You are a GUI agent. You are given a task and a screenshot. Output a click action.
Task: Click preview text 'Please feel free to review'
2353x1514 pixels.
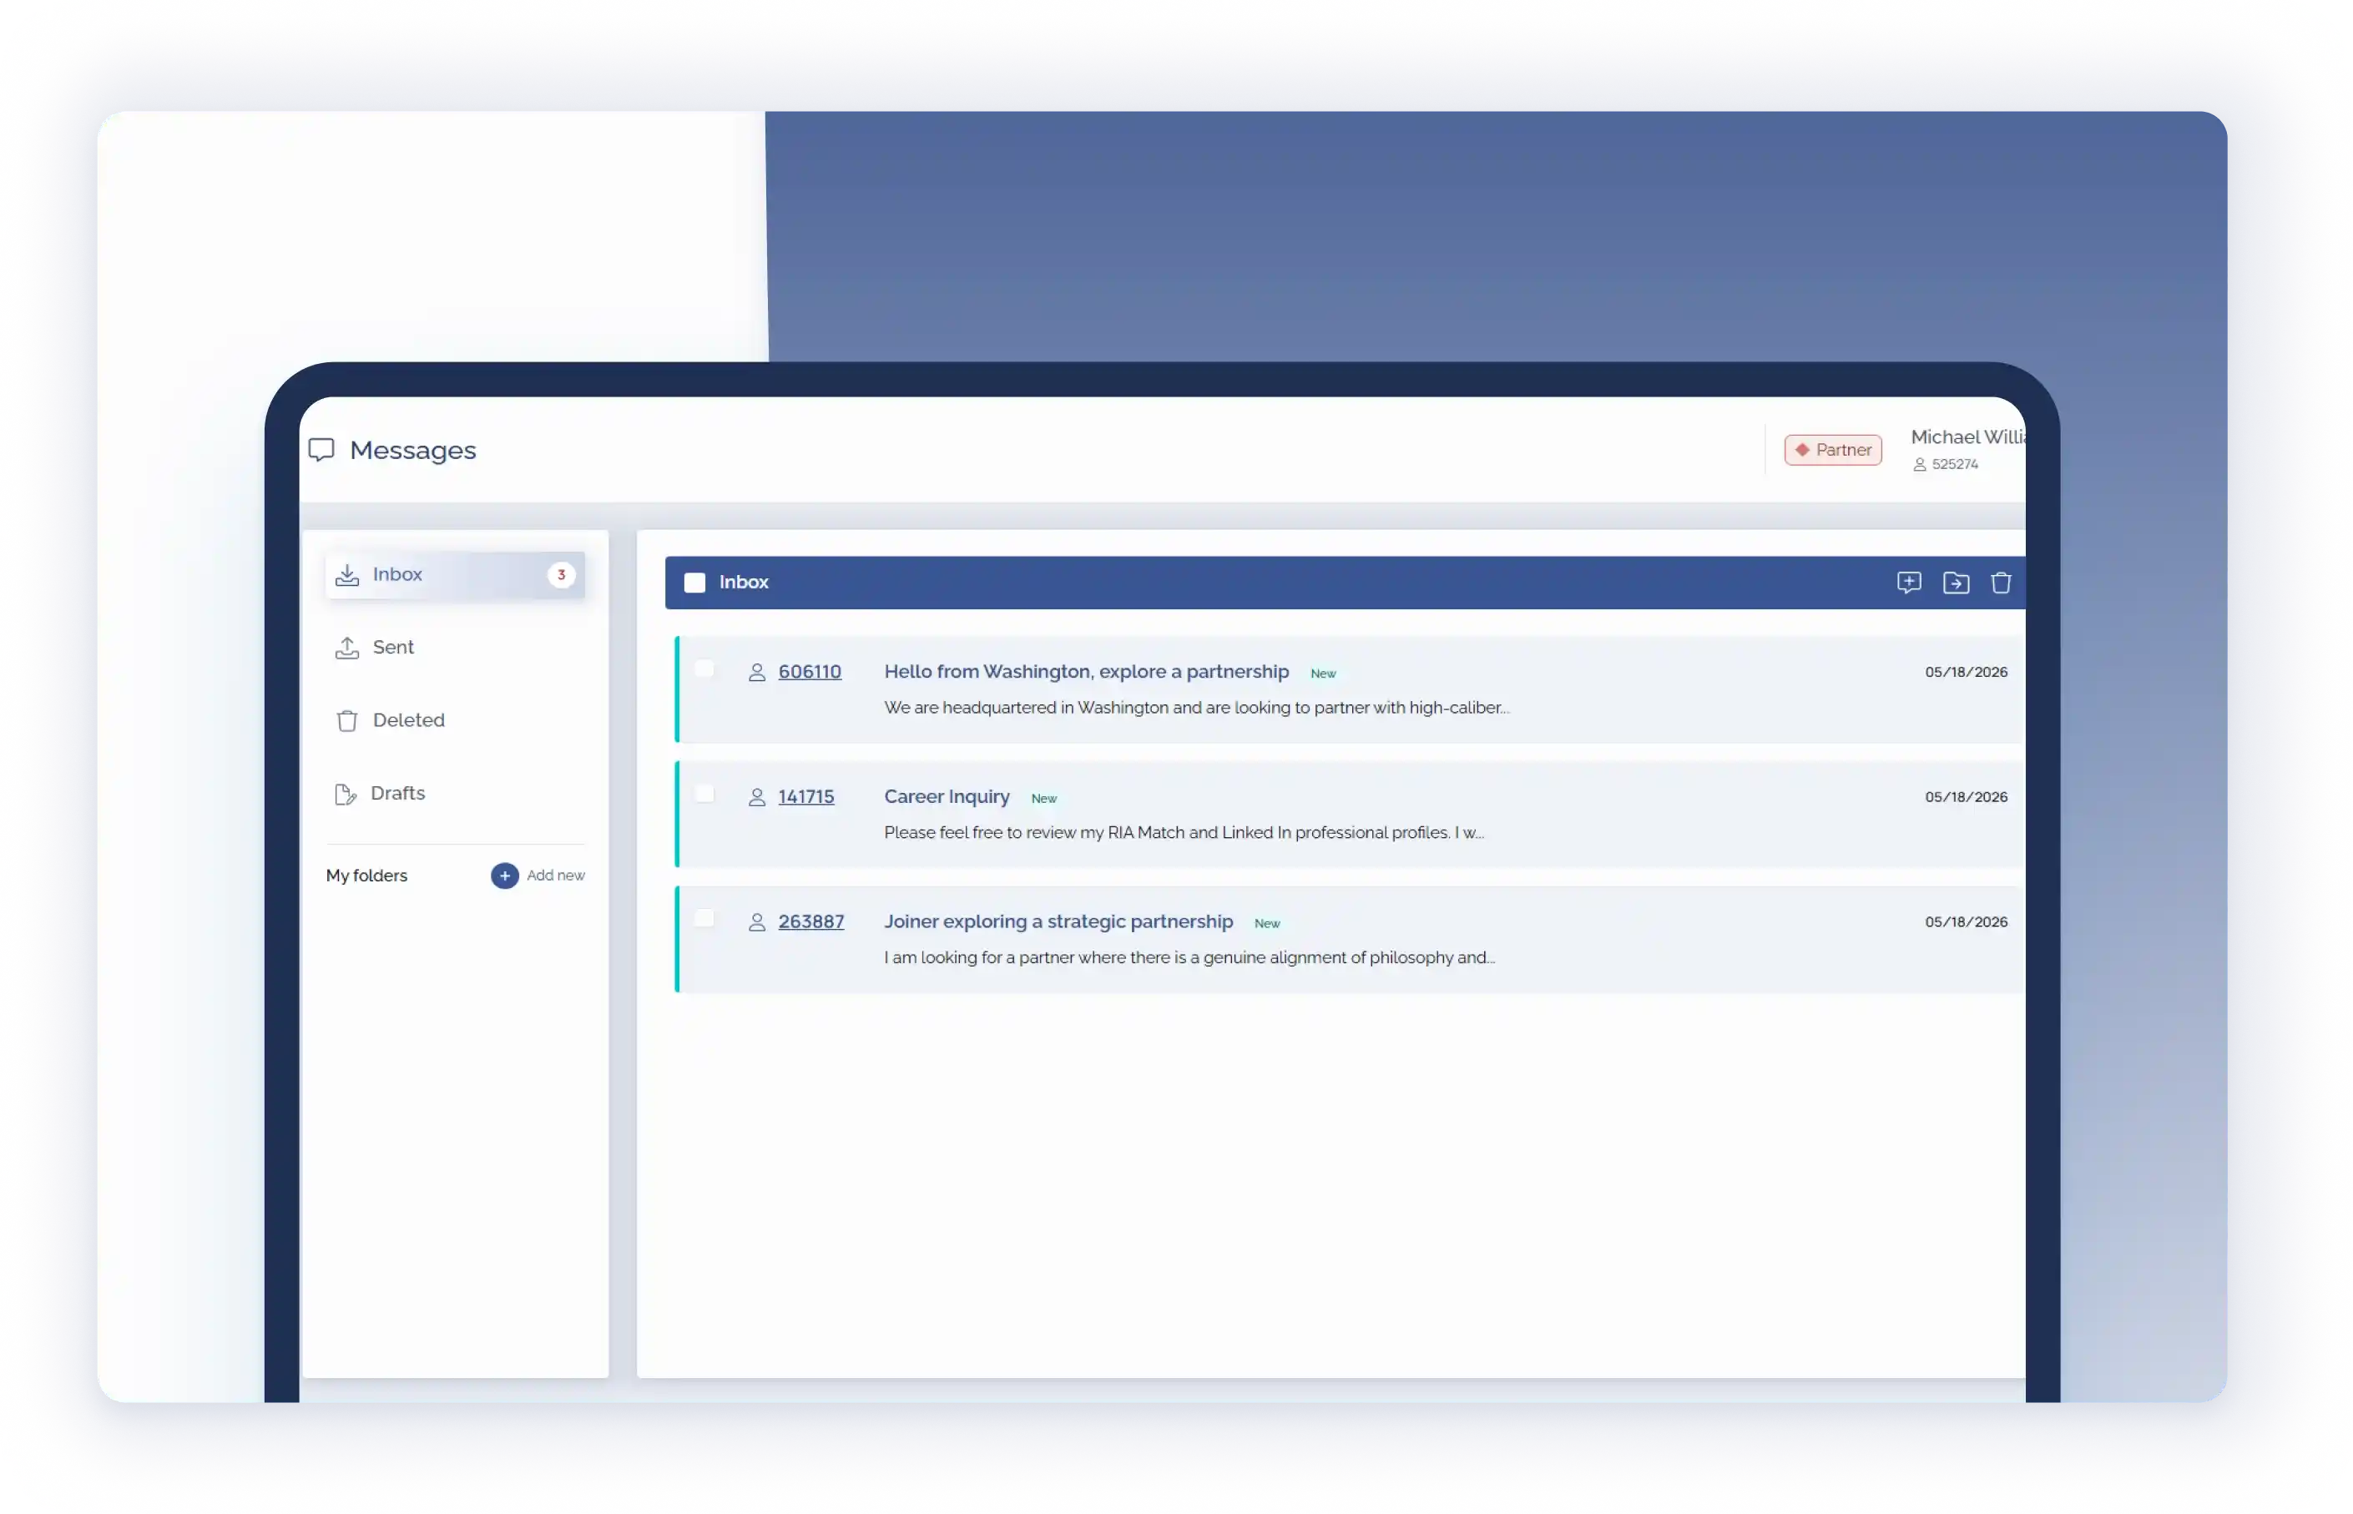(x=1184, y=833)
